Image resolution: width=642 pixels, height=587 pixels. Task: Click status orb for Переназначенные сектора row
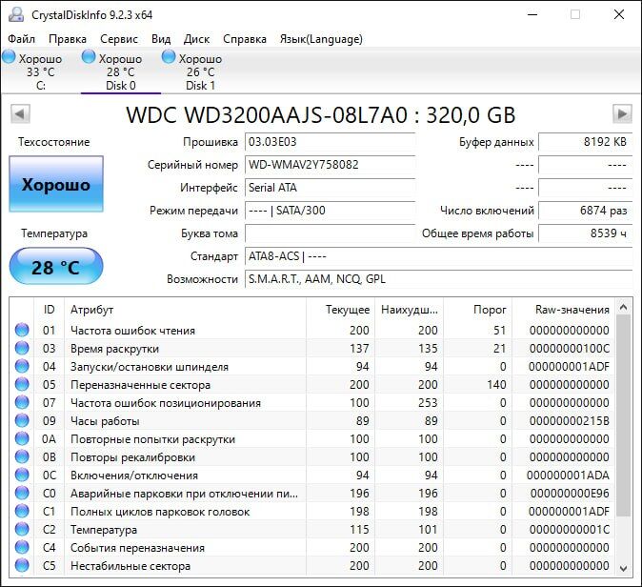[x=22, y=385]
